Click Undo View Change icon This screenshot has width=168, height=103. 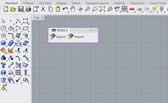click(x=117, y=9)
